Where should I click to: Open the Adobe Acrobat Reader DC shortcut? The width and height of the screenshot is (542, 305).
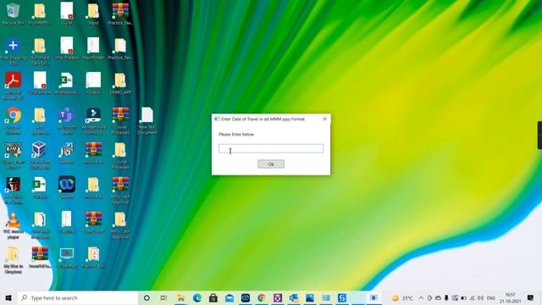14,86
